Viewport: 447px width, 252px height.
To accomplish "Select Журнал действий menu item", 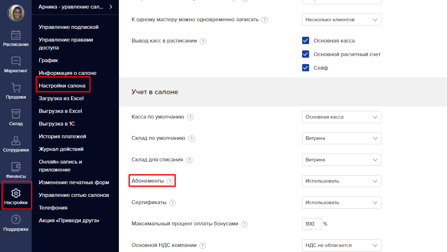I will [x=61, y=149].
